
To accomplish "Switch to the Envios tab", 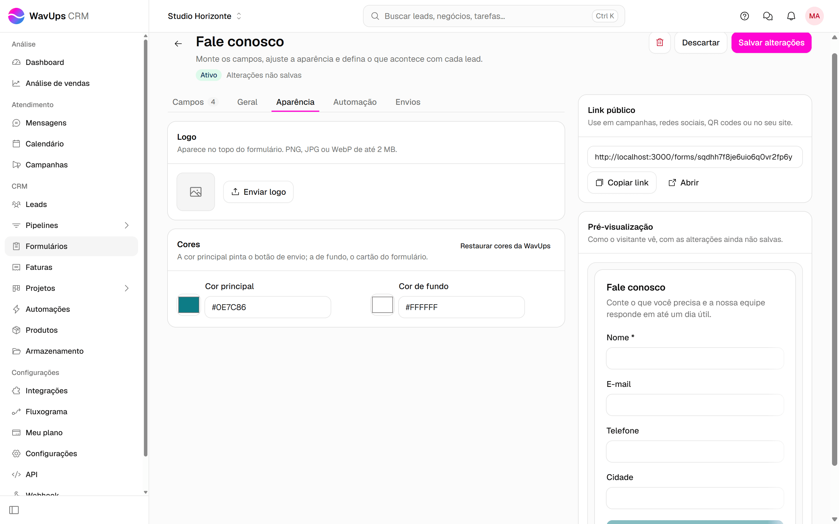I will coord(408,102).
